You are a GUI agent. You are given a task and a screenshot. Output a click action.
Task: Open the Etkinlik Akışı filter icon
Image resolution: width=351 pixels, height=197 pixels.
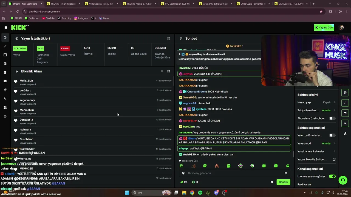coord(162,71)
